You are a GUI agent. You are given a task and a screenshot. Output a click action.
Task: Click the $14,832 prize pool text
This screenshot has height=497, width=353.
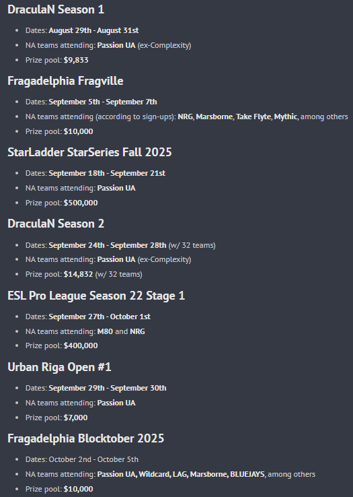tap(78, 274)
